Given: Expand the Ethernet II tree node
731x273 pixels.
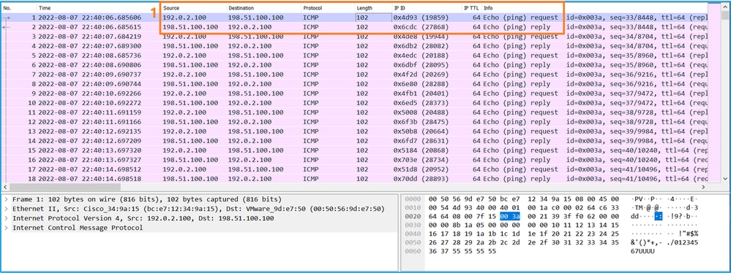Looking at the screenshot, I should coord(6,208).
